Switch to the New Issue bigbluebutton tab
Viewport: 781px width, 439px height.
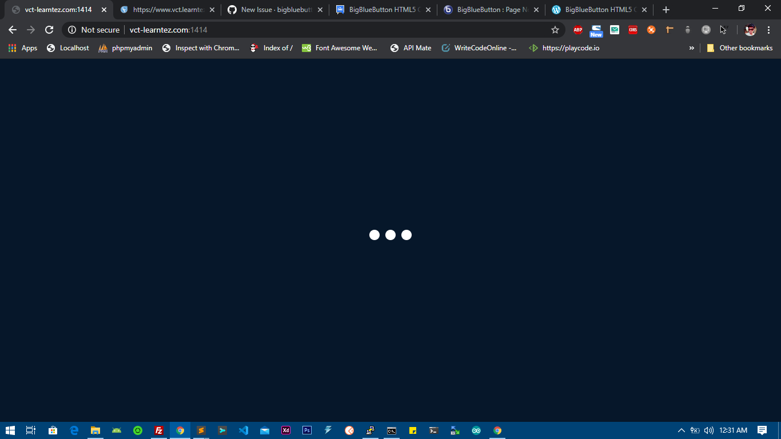click(269, 9)
